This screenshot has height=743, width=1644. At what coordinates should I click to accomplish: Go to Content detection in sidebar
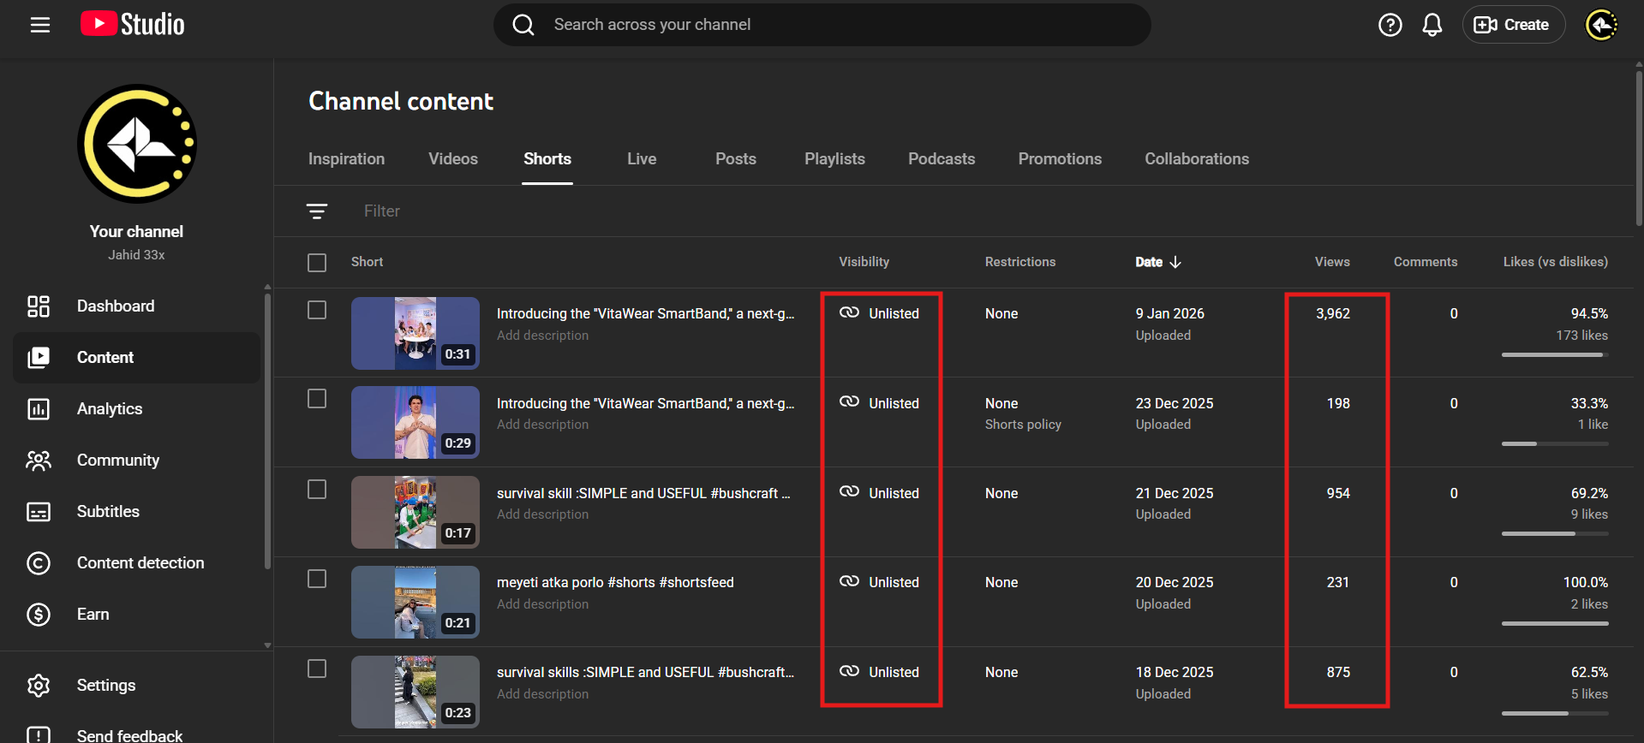tap(140, 563)
